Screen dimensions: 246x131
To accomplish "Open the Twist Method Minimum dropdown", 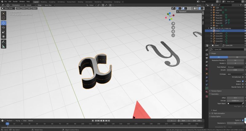I will [236, 67].
